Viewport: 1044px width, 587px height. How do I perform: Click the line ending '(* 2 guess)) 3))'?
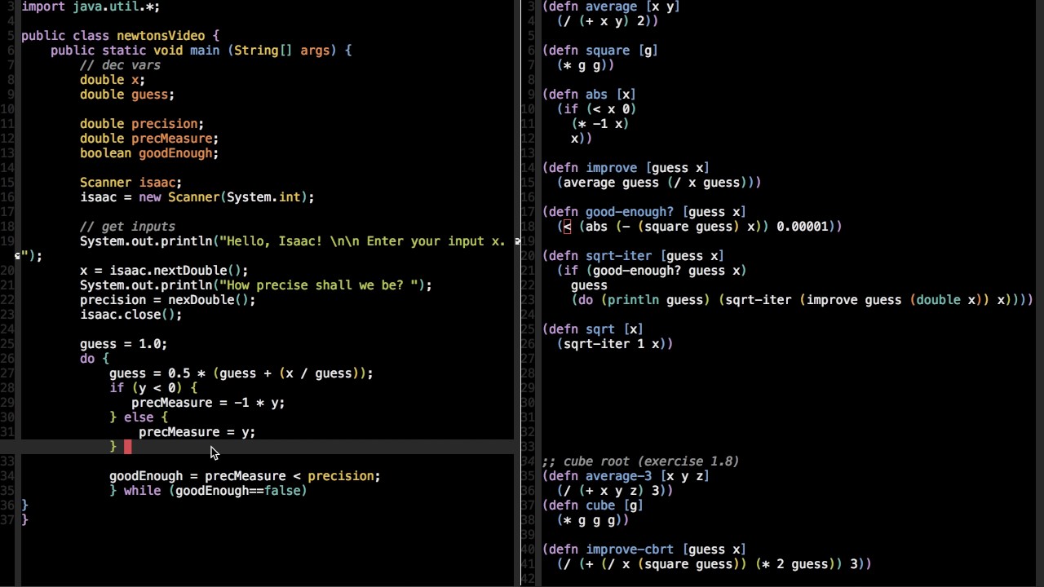[714, 564]
